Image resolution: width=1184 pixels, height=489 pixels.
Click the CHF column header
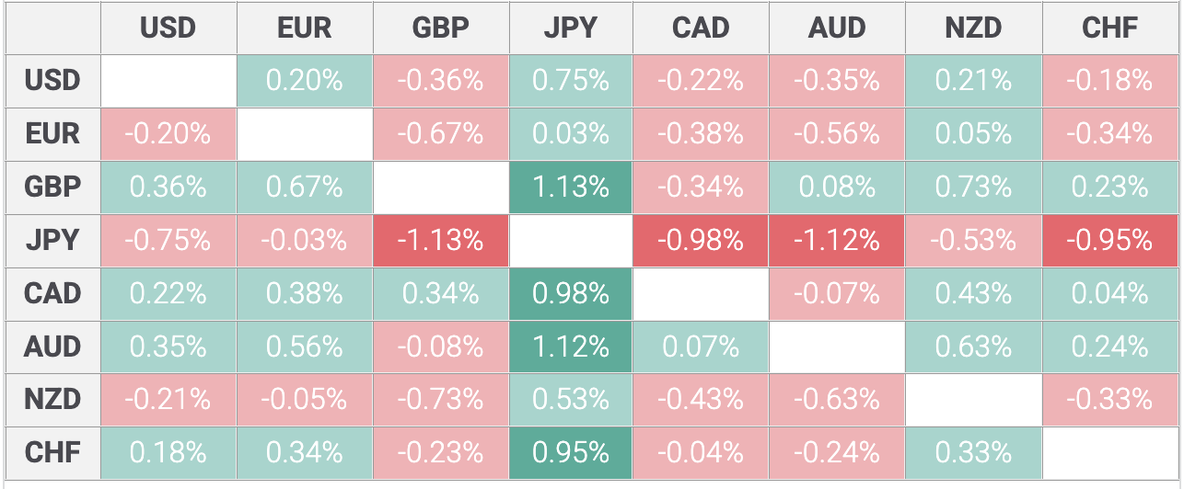pyautogui.click(x=1109, y=28)
